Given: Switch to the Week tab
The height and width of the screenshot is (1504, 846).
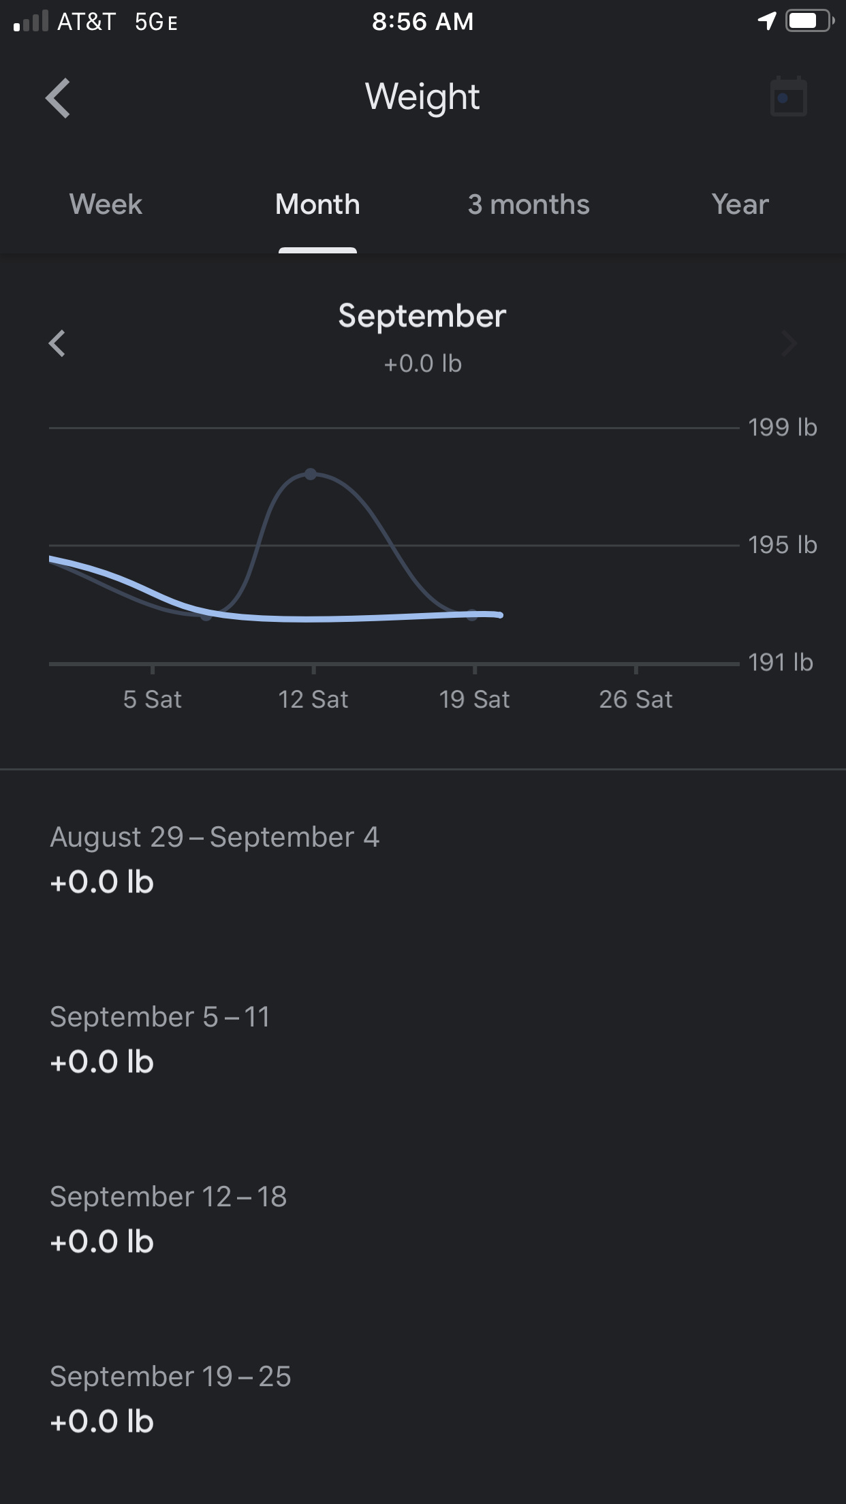Looking at the screenshot, I should (106, 204).
